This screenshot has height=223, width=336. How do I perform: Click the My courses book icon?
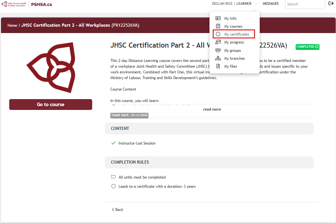click(218, 26)
